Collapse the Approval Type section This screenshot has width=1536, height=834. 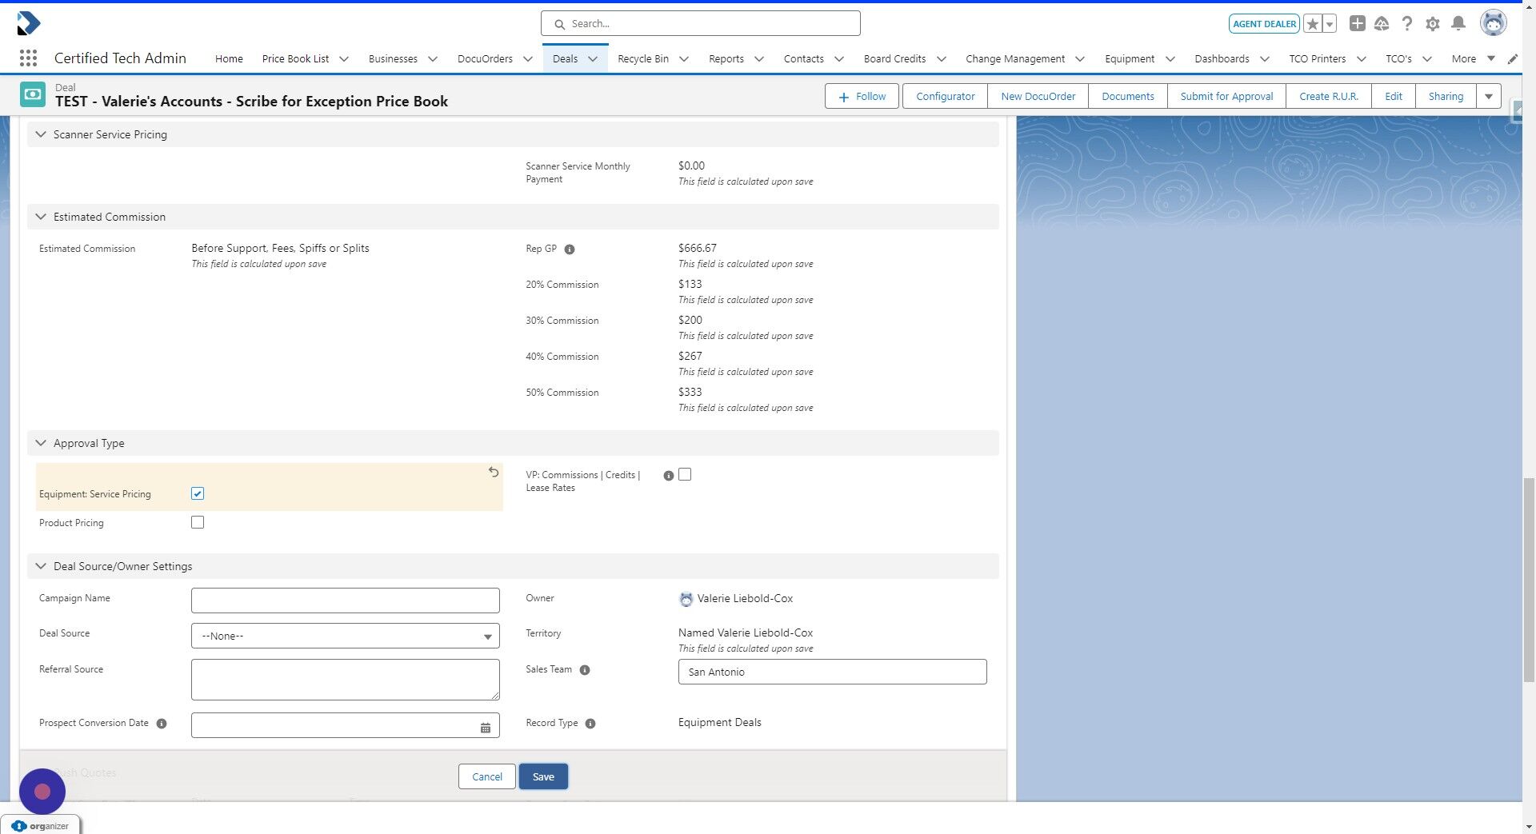tap(41, 443)
